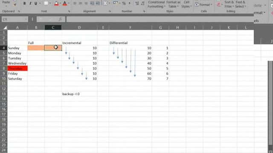Open Format as Table gallery
The width and height of the screenshot is (273, 153).
(174, 4)
